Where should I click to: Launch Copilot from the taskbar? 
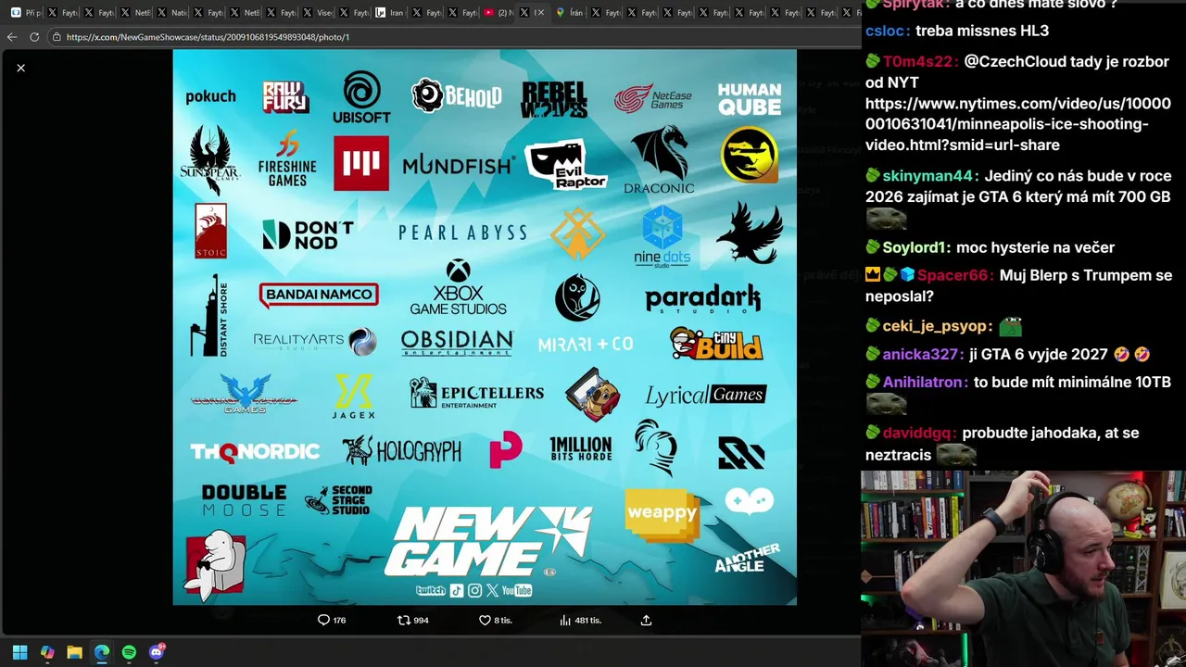47,652
